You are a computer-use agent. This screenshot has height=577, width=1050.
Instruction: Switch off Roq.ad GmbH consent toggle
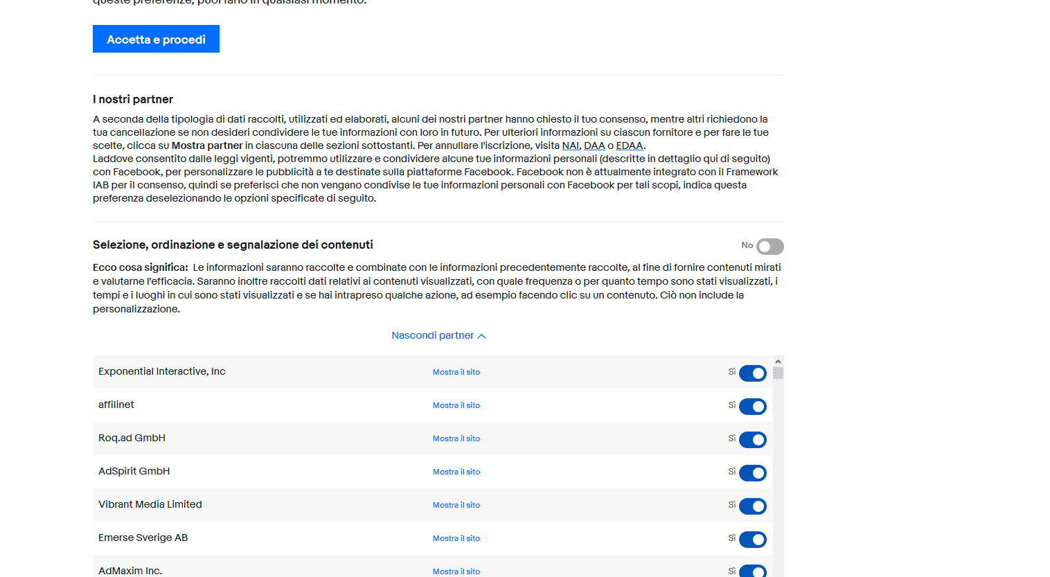tap(752, 440)
